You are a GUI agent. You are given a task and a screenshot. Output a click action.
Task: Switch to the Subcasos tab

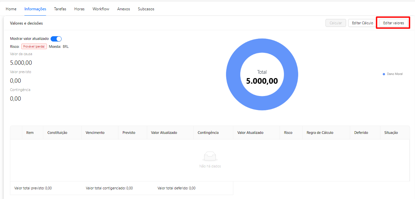pyautogui.click(x=146, y=9)
